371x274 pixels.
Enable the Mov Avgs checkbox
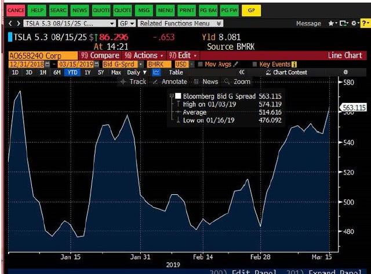(x=201, y=64)
